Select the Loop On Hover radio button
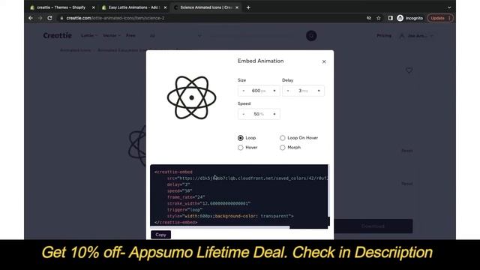The height and width of the screenshot is (270, 480). point(283,138)
